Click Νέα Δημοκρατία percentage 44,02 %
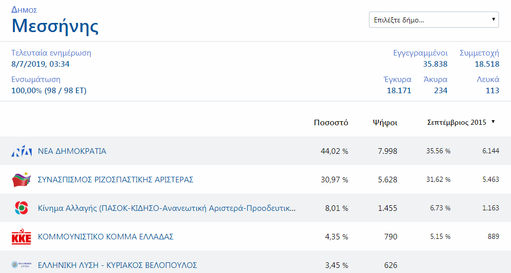Screen dimensions: 511x273 335,151
